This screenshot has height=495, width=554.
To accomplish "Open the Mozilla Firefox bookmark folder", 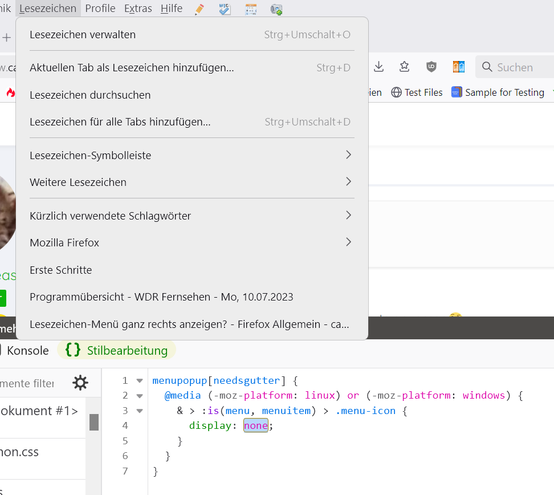I will pos(192,242).
